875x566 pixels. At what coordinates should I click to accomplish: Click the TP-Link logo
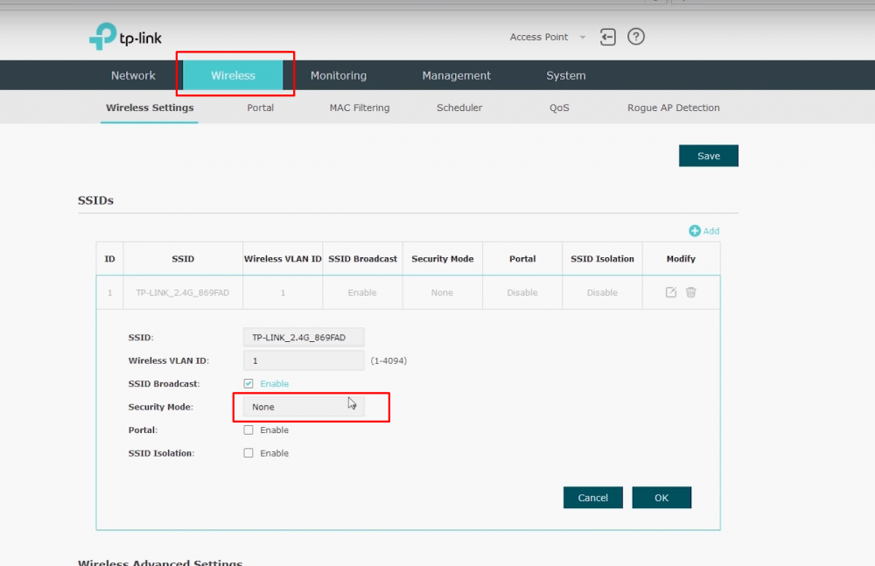125,37
